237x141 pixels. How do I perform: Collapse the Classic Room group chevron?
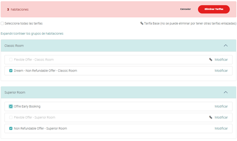pos(226,45)
